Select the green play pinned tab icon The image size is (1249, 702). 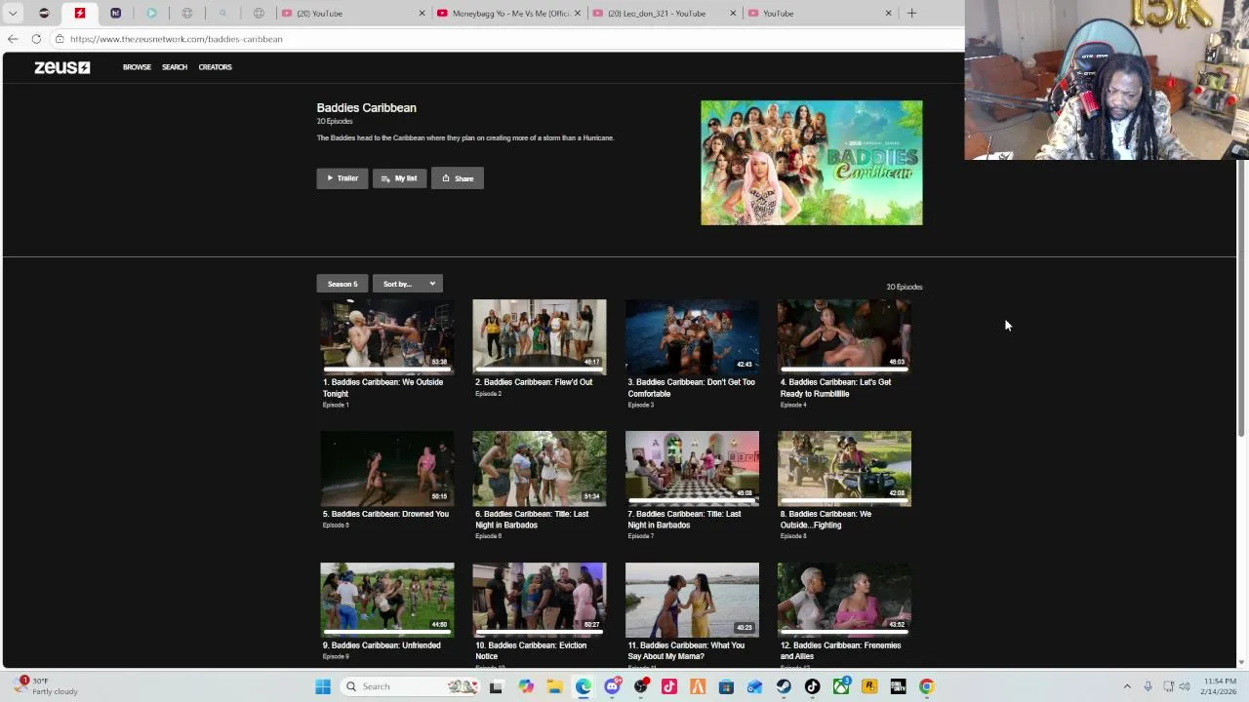coord(151,14)
